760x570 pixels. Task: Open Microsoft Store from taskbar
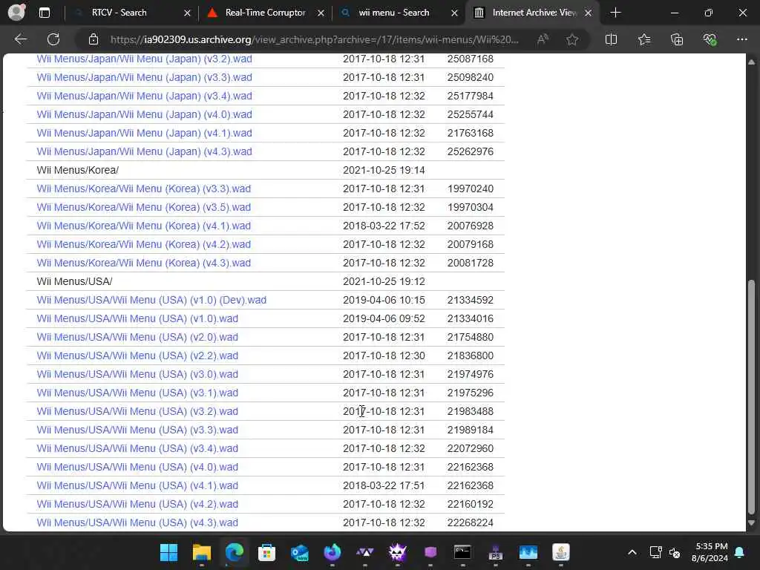tap(266, 552)
